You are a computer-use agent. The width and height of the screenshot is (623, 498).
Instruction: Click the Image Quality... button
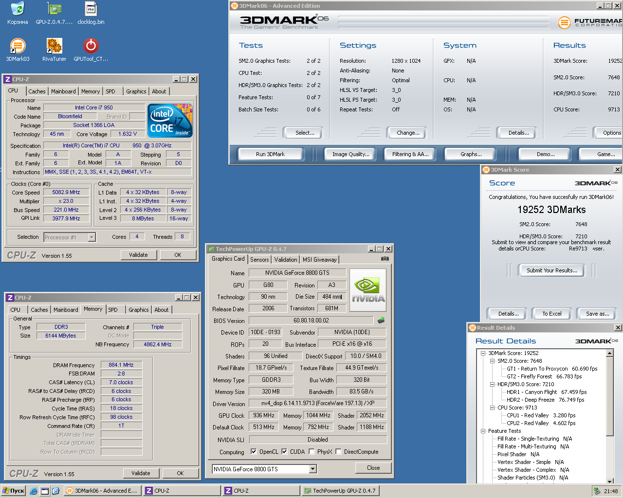[x=351, y=154]
